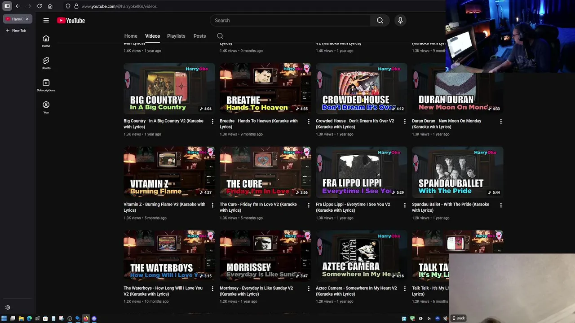Open Subscriptions in the sidebar
The image size is (575, 323).
coord(46,85)
